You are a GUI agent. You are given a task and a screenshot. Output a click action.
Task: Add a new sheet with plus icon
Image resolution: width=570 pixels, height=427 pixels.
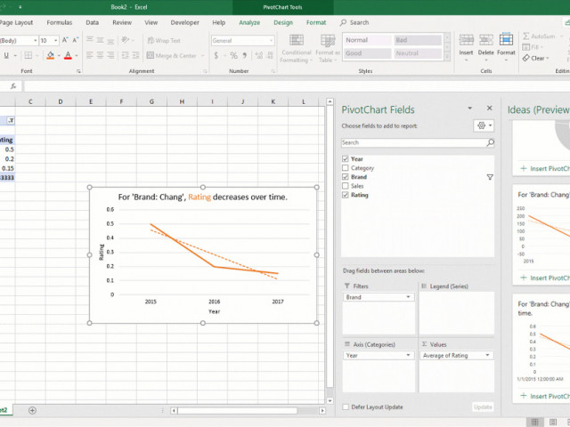[33, 410]
